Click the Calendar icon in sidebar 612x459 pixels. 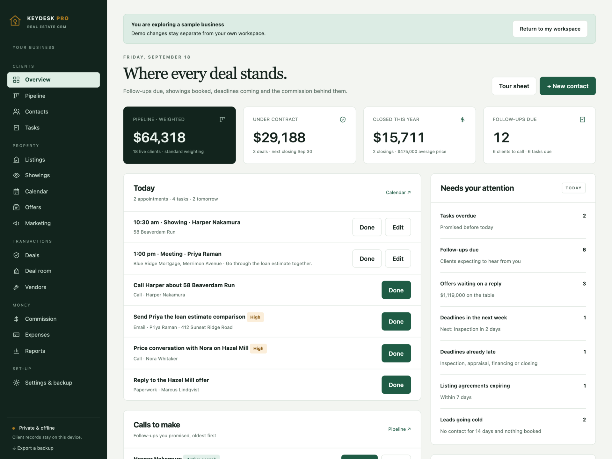pos(16,192)
